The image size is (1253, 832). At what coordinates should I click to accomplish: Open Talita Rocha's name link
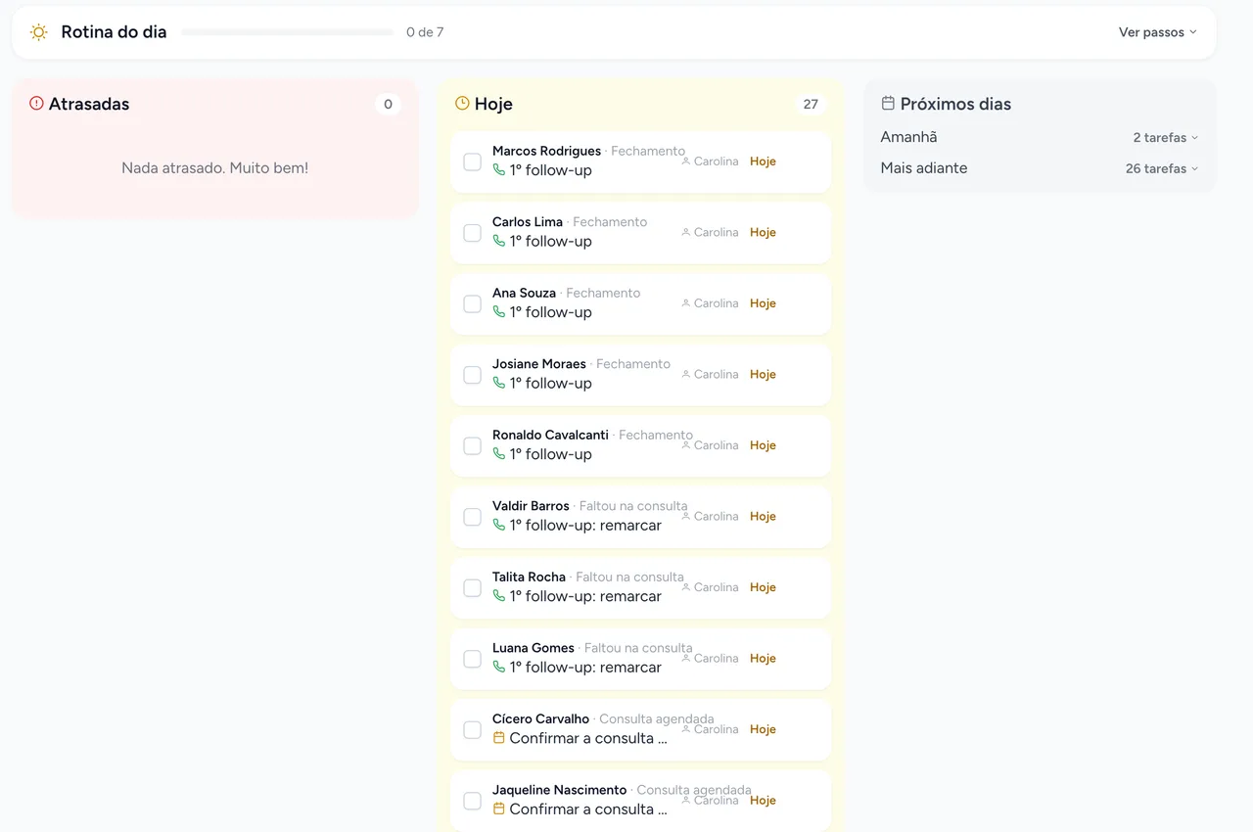pos(529,577)
